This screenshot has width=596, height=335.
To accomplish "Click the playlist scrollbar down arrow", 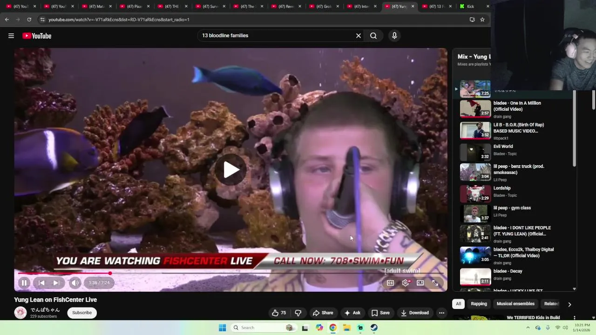I will (574, 289).
